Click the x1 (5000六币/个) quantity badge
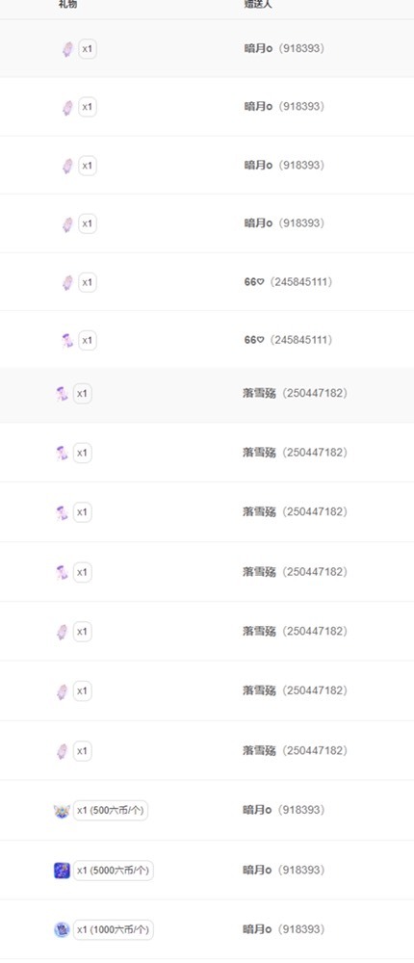Image resolution: width=414 pixels, height=963 pixels. tap(113, 871)
